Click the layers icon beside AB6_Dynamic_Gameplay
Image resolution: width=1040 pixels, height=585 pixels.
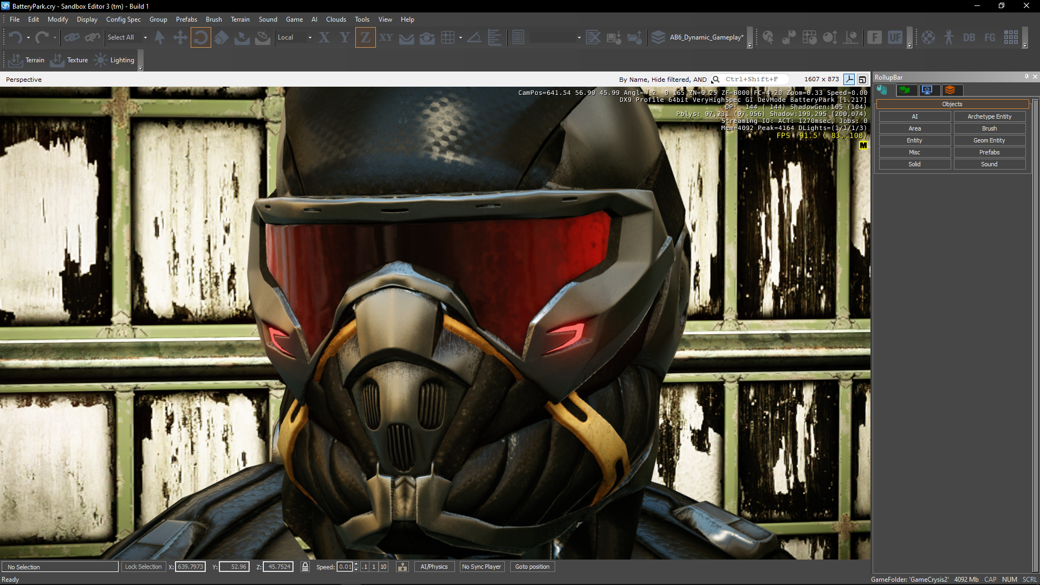[658, 37]
